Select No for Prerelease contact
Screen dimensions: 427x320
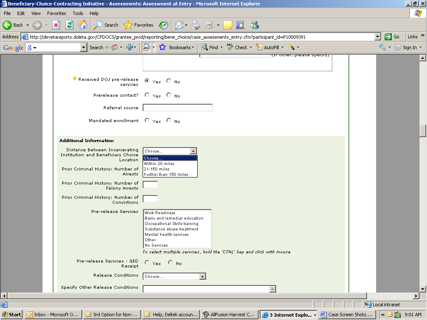tap(169, 95)
